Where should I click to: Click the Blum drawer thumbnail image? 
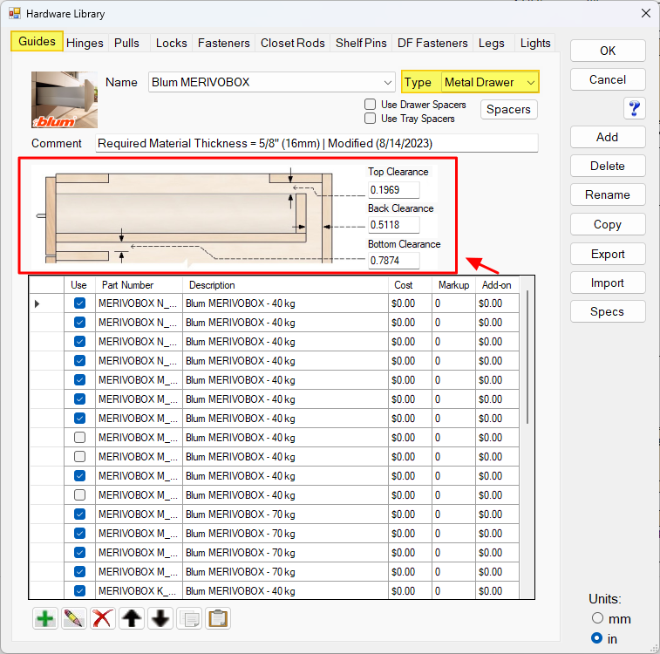65,99
